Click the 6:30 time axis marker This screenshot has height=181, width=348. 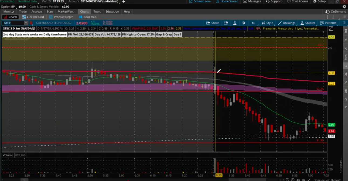click(218, 175)
